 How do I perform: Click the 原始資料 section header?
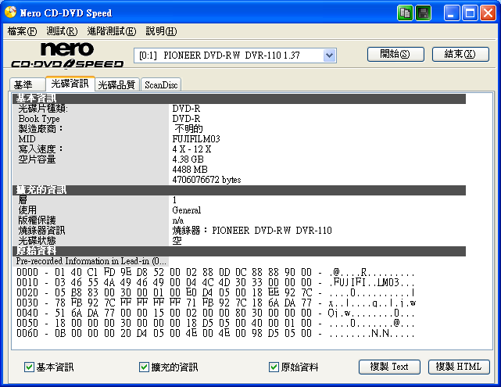pos(239,251)
